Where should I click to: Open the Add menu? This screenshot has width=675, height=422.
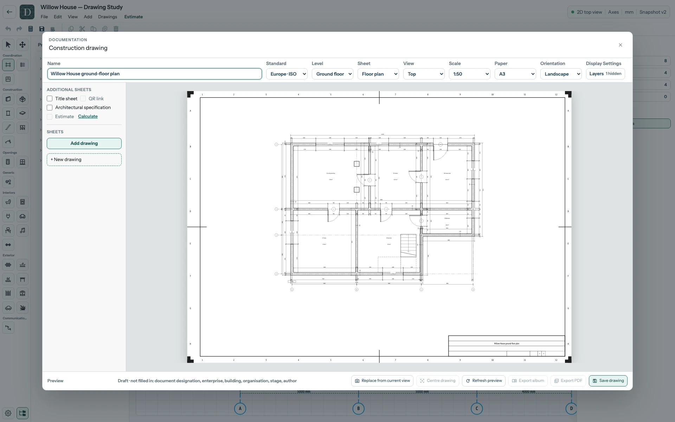(88, 17)
